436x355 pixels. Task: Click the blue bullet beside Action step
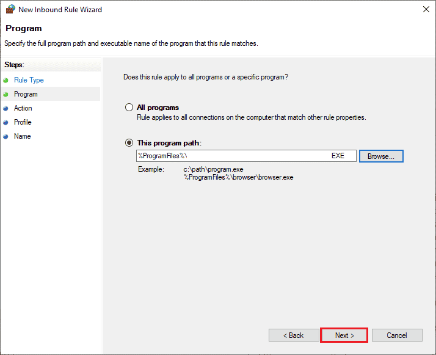click(7, 108)
